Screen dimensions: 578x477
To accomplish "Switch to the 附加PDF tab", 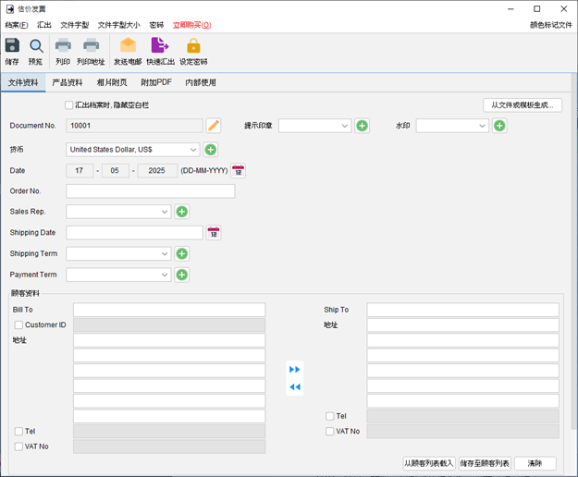I will (156, 82).
